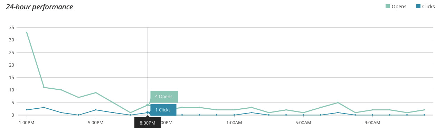Toggle the Clicks series in legend
The image size is (445, 128).
click(425, 7)
